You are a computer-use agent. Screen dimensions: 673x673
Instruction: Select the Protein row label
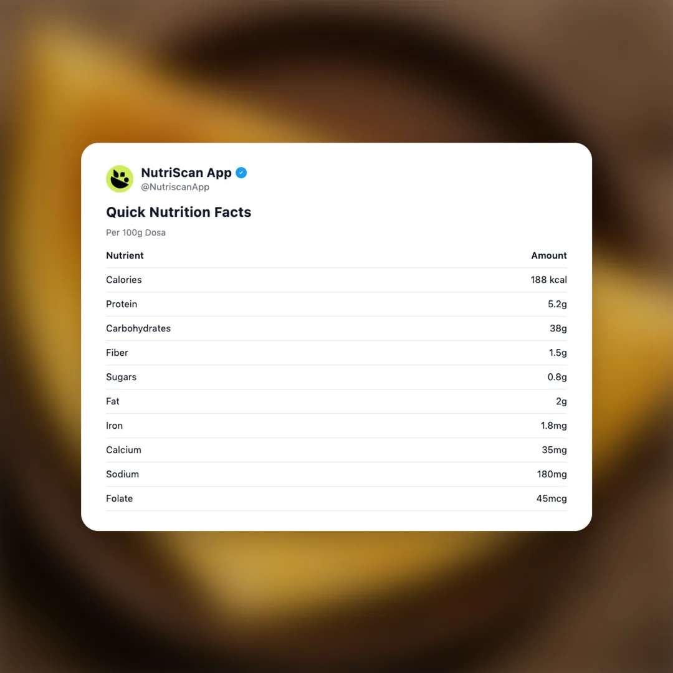122,304
